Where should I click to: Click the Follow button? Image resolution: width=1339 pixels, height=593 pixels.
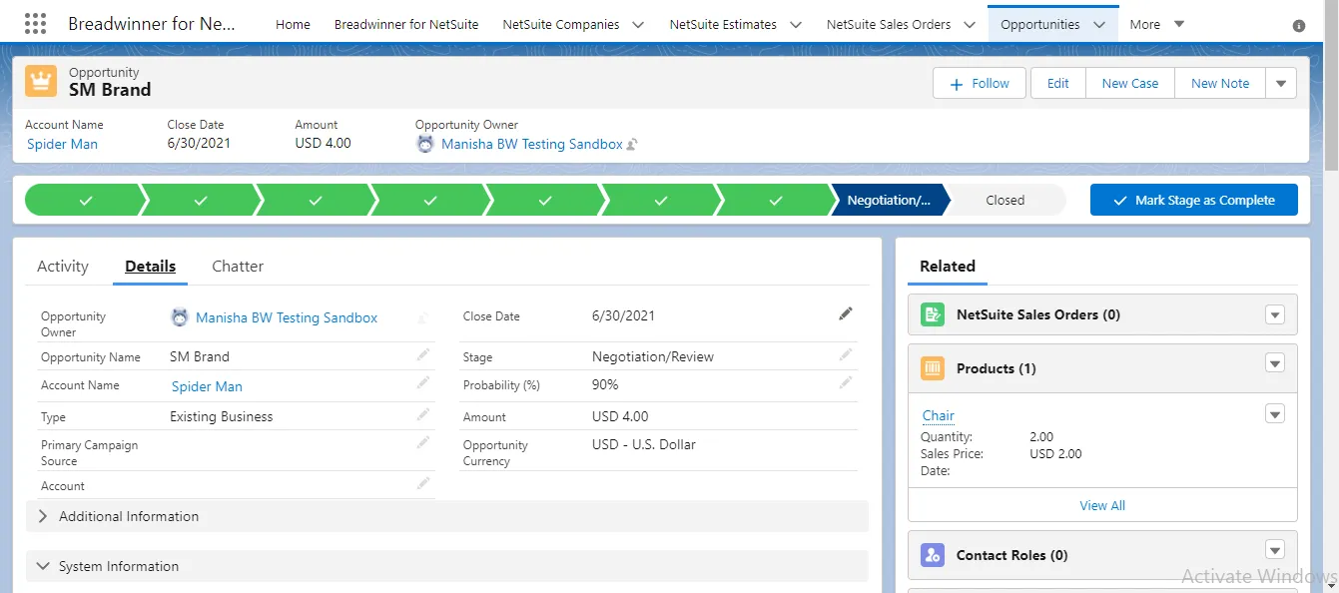[x=980, y=84]
